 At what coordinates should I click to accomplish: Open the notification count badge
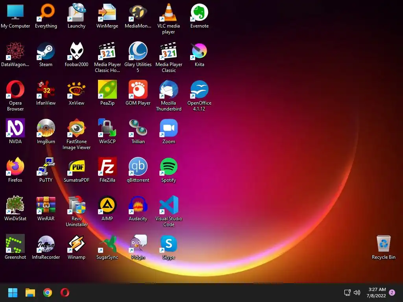392,293
